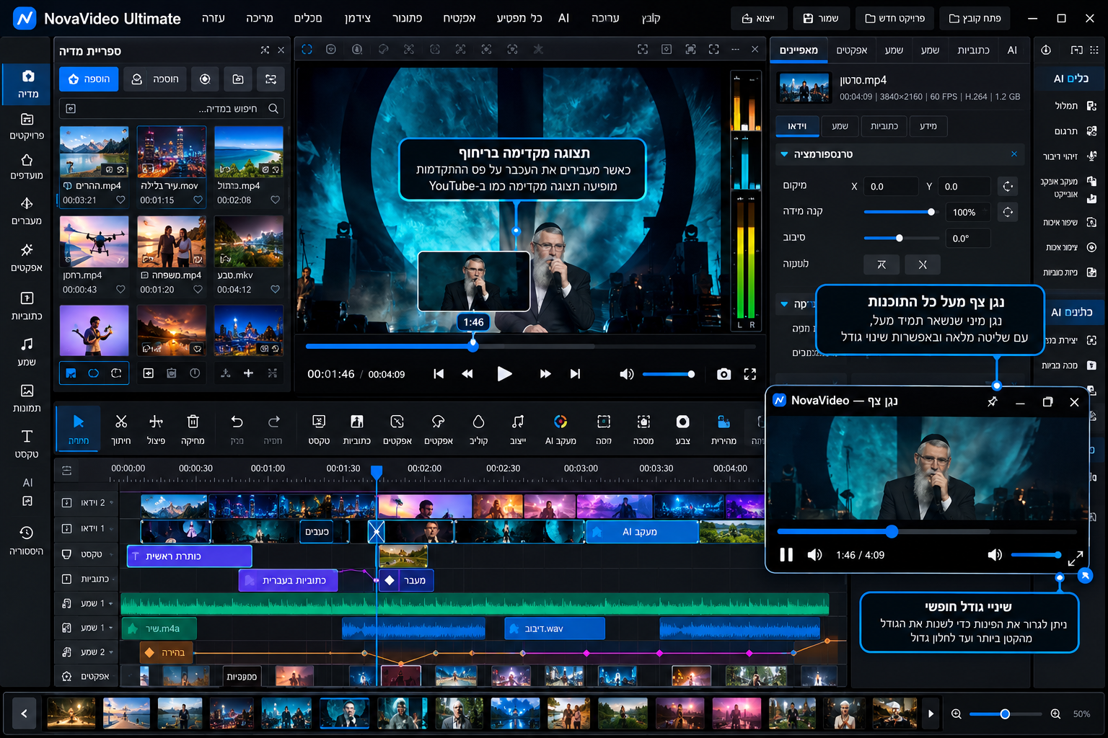Open פרויקטים in the left sidebar
1108x738 pixels.
27,126
